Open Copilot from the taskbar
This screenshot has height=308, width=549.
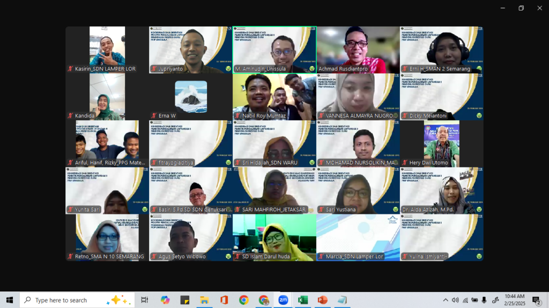point(165,300)
